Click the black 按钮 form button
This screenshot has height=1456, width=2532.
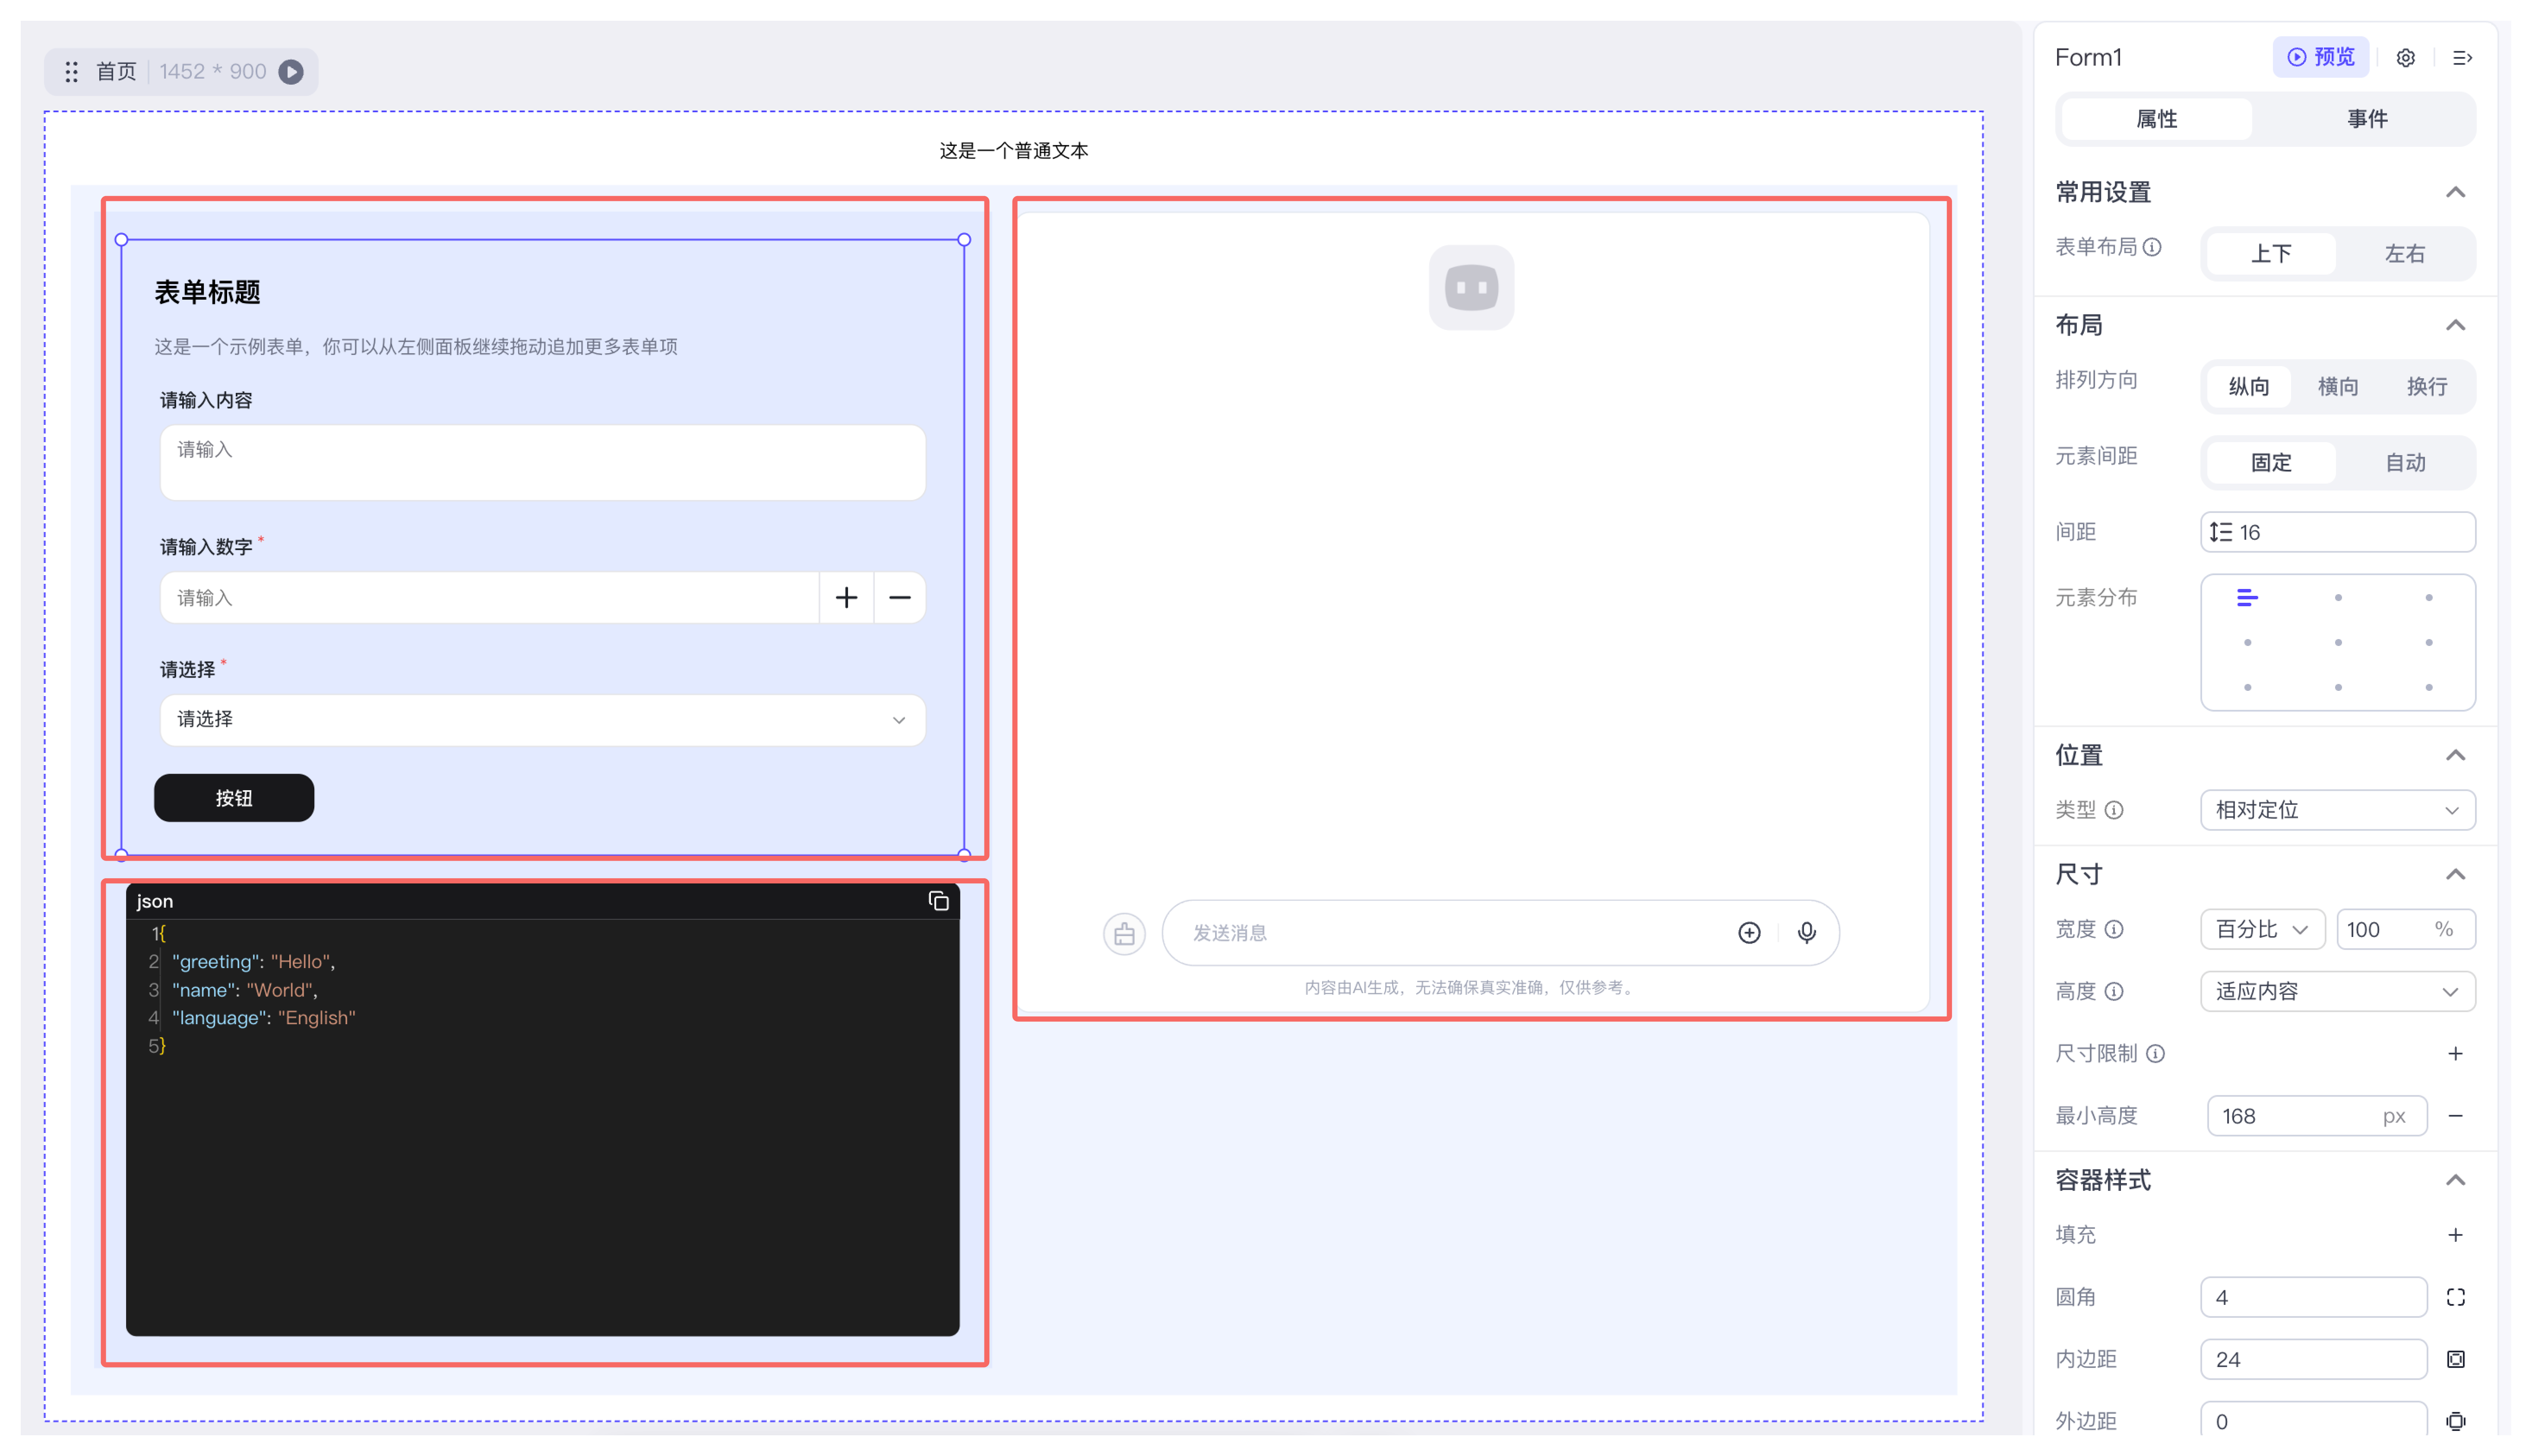233,798
